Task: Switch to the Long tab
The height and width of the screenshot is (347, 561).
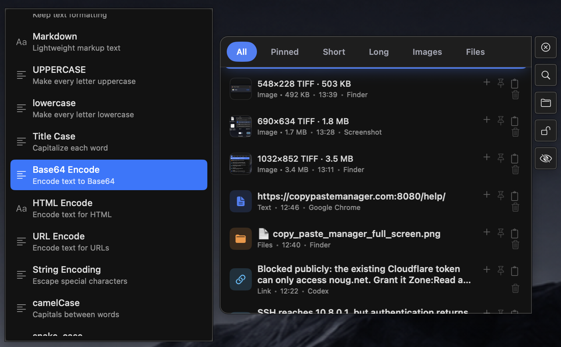Action: pyautogui.click(x=379, y=52)
